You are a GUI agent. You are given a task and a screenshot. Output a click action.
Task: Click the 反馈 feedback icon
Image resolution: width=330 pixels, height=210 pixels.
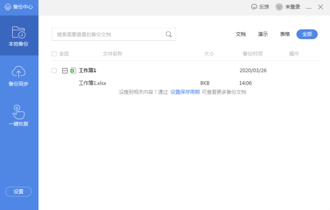click(254, 7)
